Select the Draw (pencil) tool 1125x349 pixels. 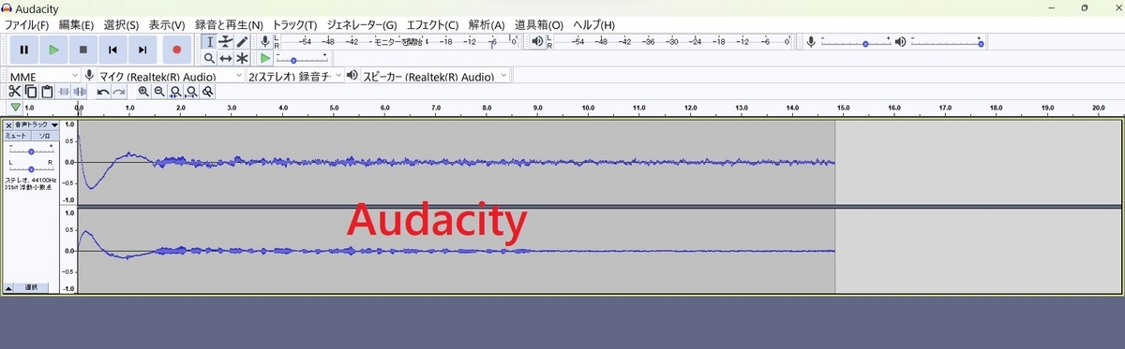242,42
